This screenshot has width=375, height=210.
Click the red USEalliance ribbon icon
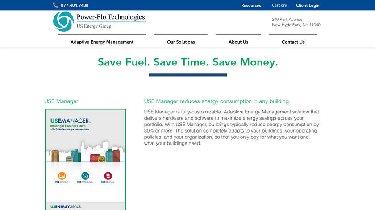(108, 176)
